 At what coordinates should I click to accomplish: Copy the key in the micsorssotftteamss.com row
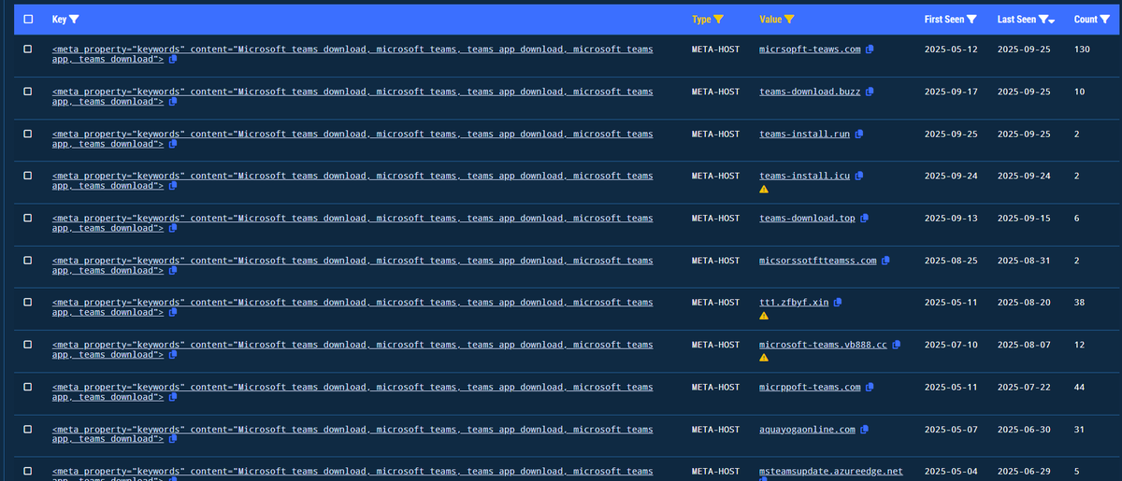point(173,270)
